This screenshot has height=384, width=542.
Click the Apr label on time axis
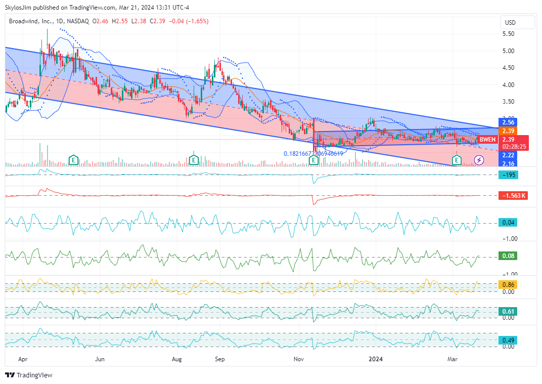pos(23,359)
